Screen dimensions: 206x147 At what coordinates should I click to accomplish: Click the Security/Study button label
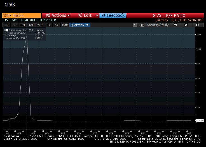(158, 25)
